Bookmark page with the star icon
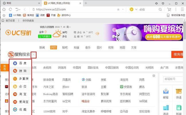Image resolution: width=186 pixels, height=115 pixels. coord(118,9)
